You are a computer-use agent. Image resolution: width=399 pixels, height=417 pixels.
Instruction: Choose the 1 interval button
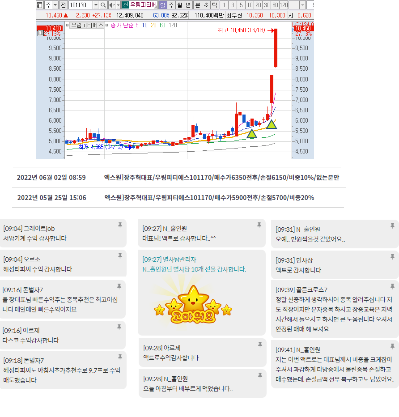point(224,5)
